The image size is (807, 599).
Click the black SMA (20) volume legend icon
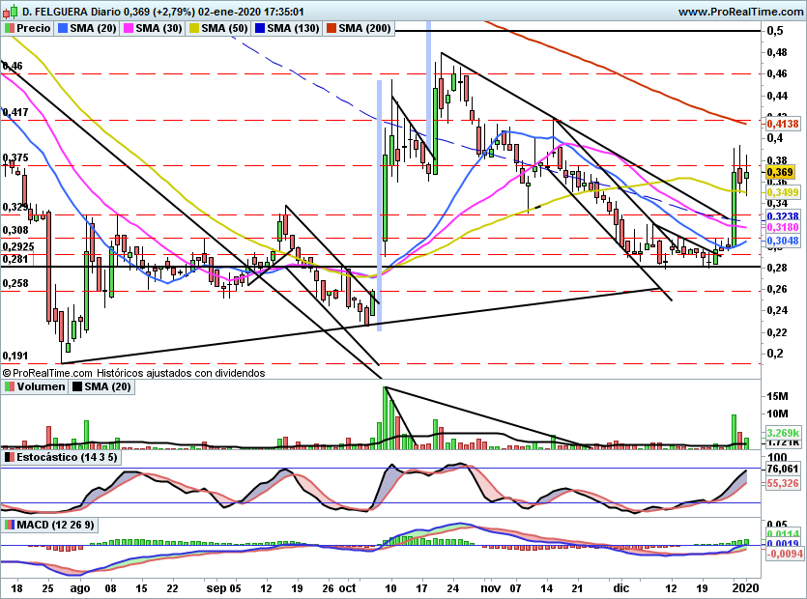pos(78,386)
